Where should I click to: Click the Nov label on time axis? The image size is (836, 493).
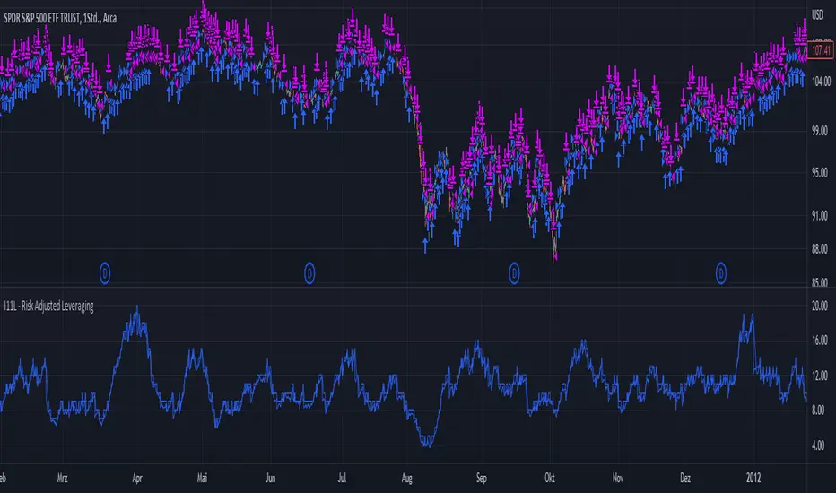coord(618,478)
